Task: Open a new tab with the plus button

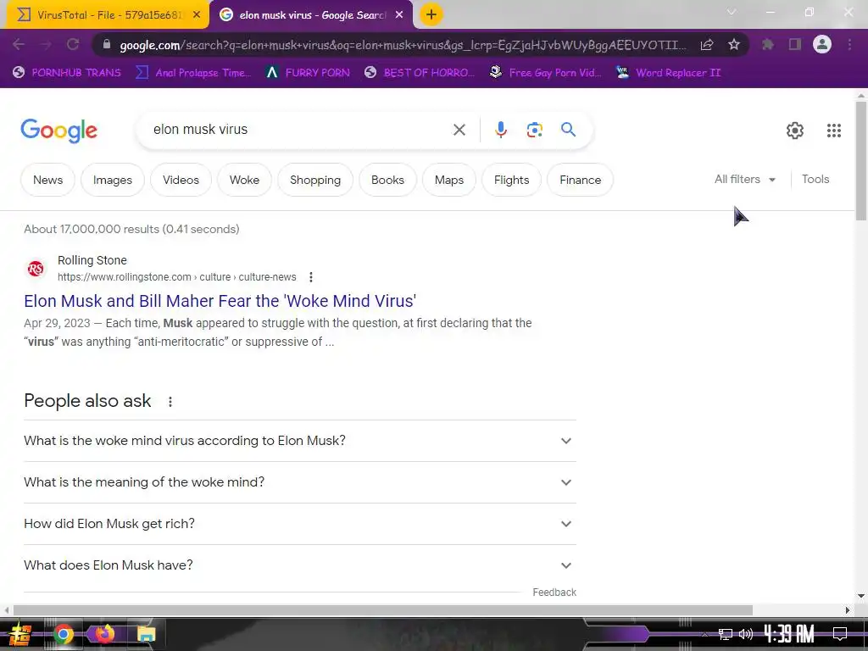Action: (x=431, y=14)
